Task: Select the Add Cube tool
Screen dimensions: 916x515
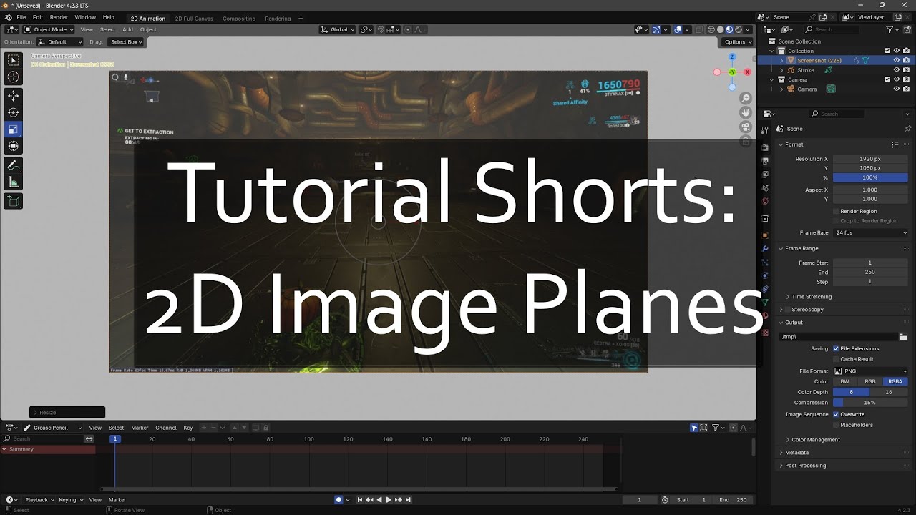Action: pos(14,201)
